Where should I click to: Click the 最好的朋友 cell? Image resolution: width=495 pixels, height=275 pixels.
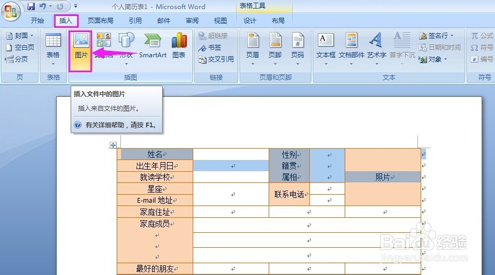tap(155, 269)
